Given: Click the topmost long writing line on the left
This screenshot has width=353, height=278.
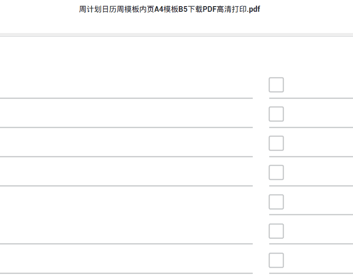Looking at the screenshot, I should [x=126, y=98].
